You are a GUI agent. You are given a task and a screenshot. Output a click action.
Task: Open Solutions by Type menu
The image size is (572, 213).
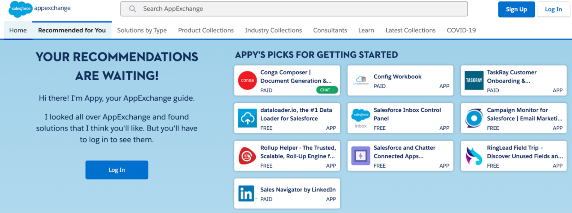[142, 30]
